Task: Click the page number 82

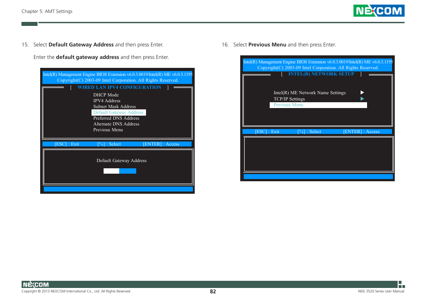Action: (213, 292)
